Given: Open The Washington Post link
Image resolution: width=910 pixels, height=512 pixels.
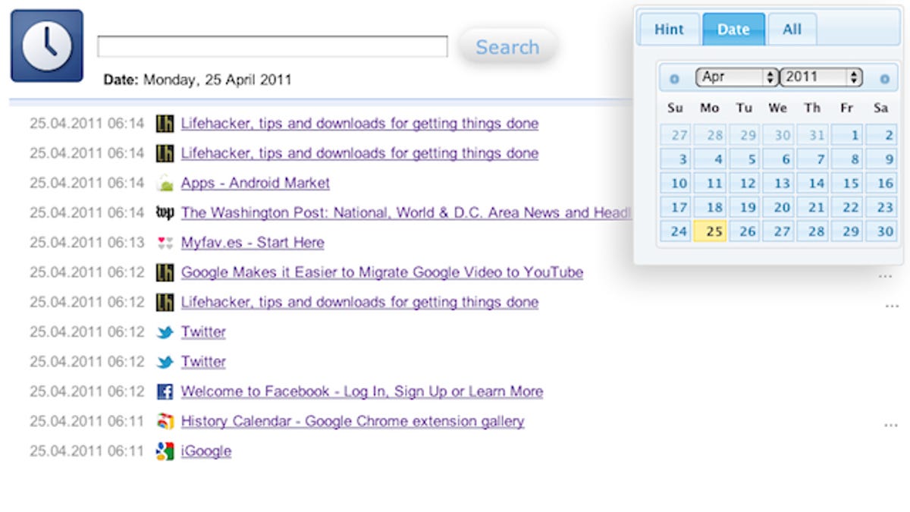Looking at the screenshot, I should pyautogui.click(x=406, y=212).
